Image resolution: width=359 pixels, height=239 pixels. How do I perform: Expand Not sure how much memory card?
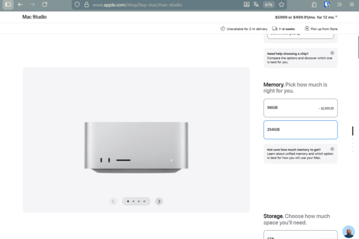click(300, 154)
